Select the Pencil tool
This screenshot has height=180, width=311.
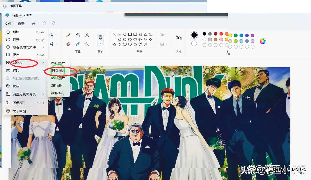coord(68,35)
